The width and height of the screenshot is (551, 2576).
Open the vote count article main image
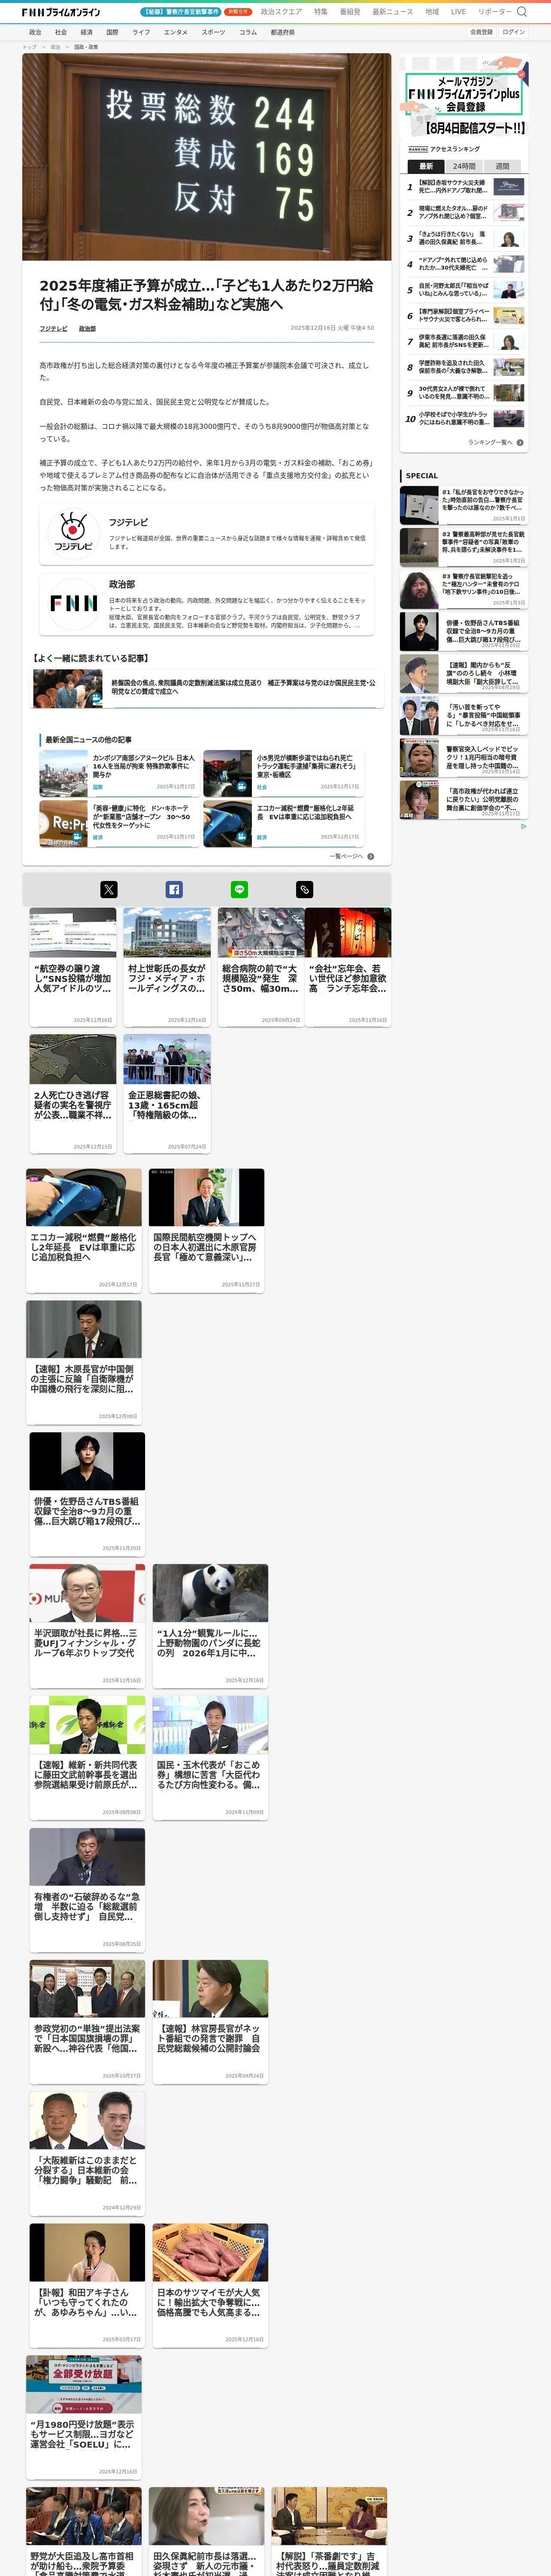click(x=207, y=157)
